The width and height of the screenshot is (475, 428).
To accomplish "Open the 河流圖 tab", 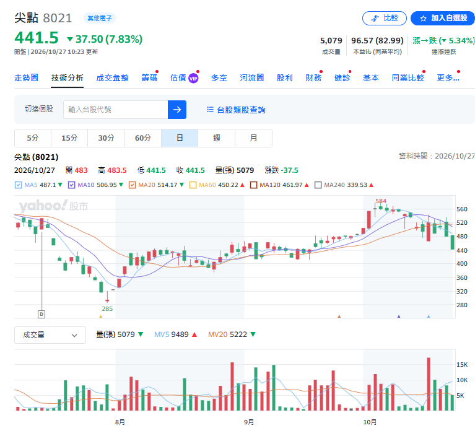I will pyautogui.click(x=251, y=78).
